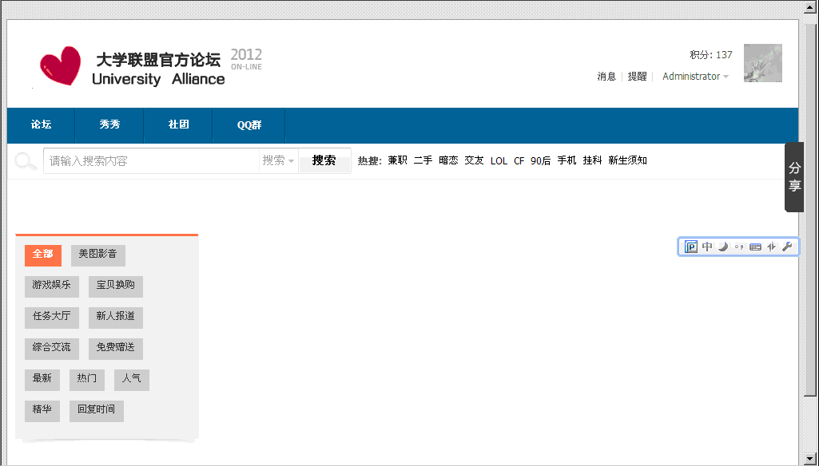Screen dimensions: 819x466
Task: Open the 提醒 reminders link
Action: tap(638, 76)
